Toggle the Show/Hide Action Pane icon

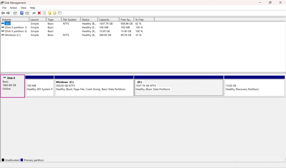point(28,13)
